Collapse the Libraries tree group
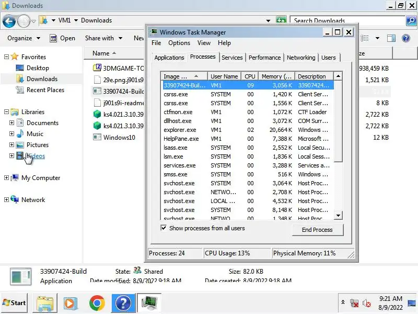The width and height of the screenshot is (418, 314). (x=6, y=112)
